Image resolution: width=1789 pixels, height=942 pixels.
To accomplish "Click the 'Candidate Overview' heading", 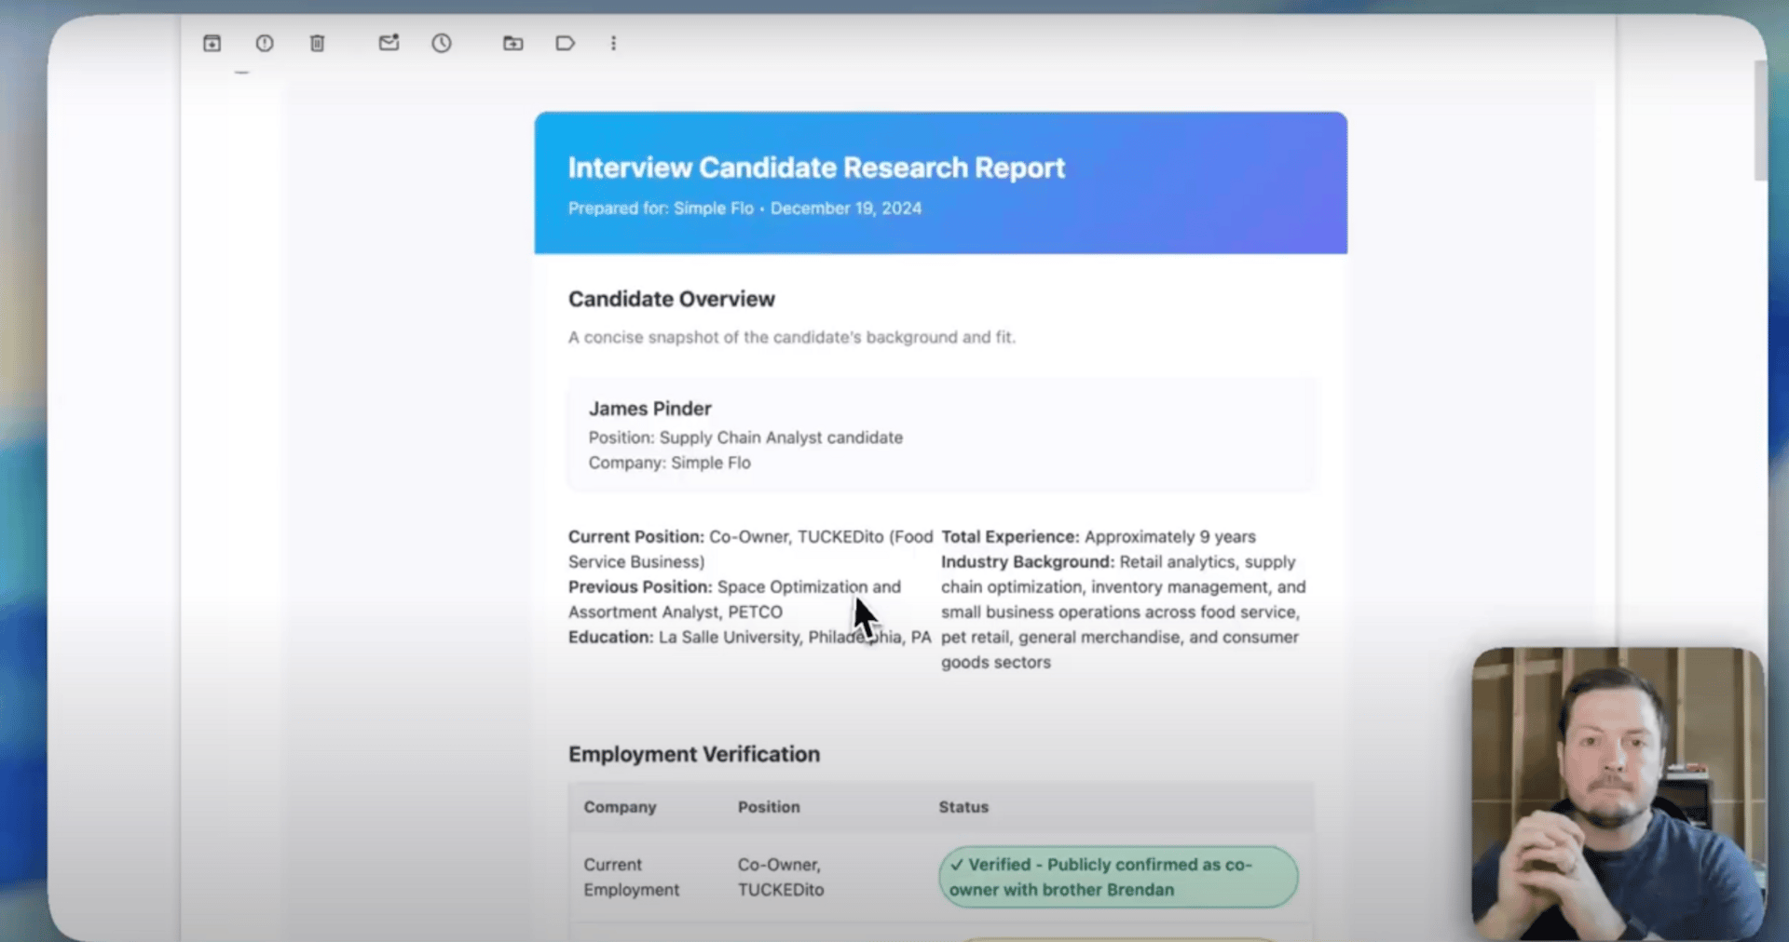I will click(672, 299).
